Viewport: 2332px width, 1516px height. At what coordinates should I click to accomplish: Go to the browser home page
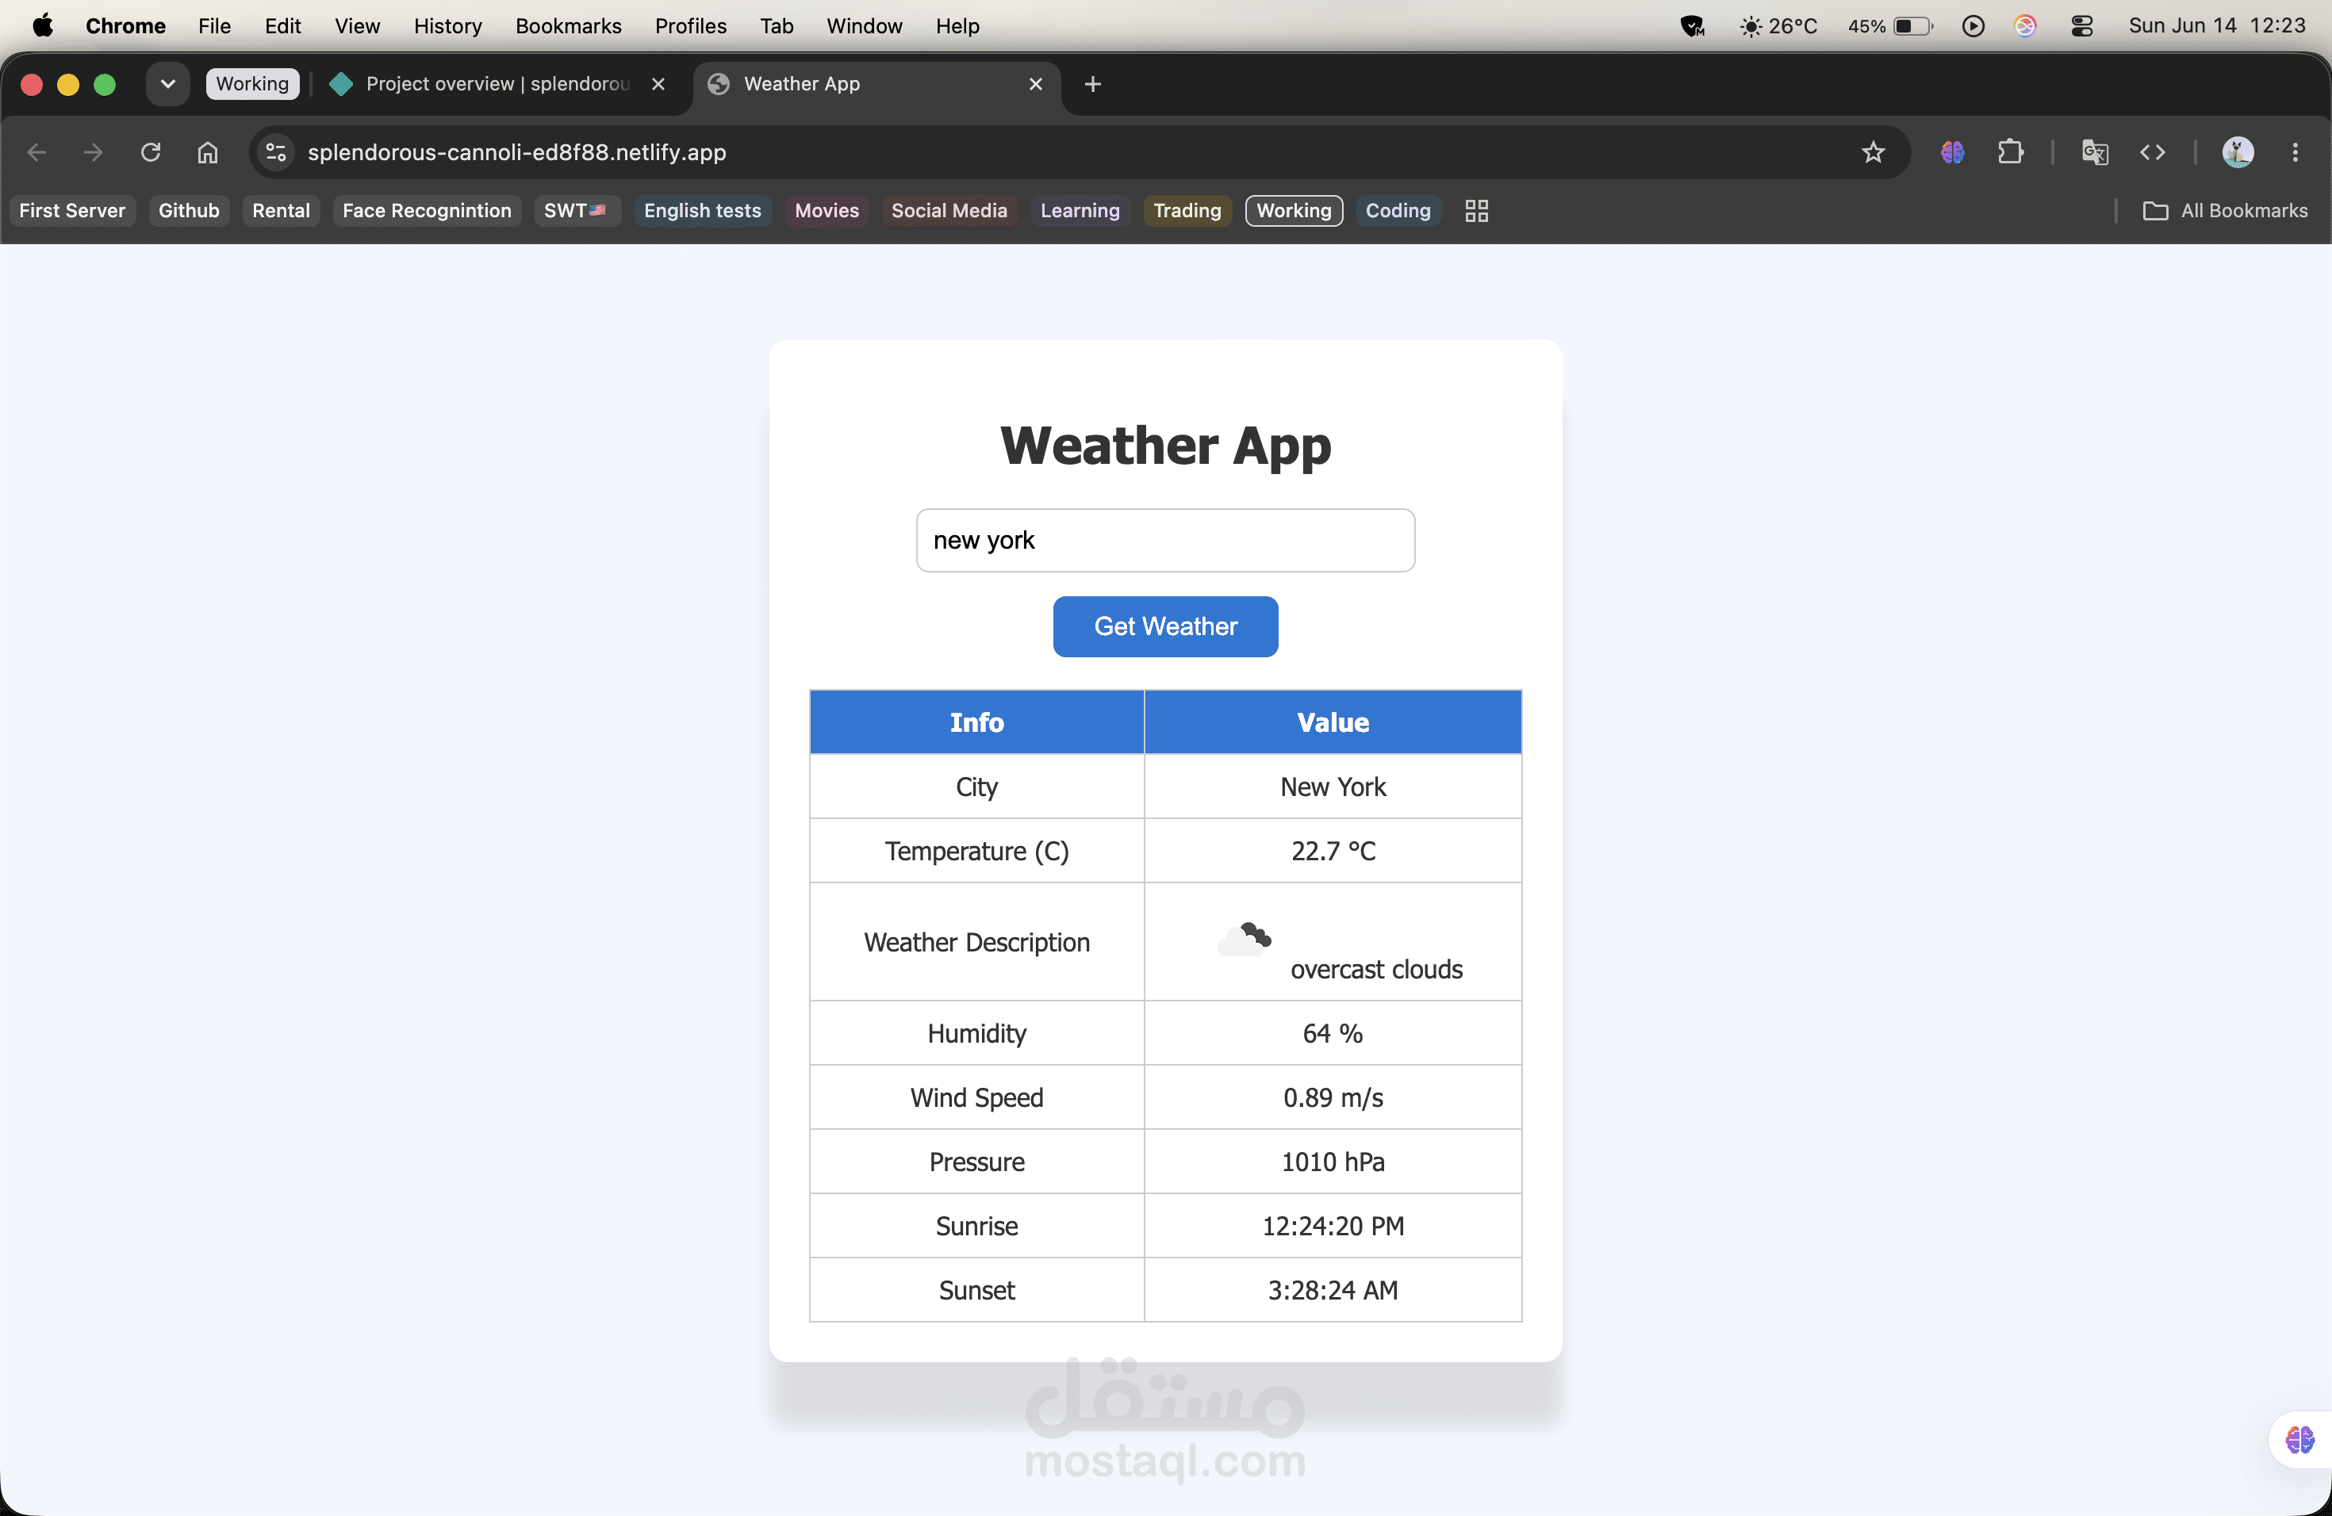[x=208, y=151]
